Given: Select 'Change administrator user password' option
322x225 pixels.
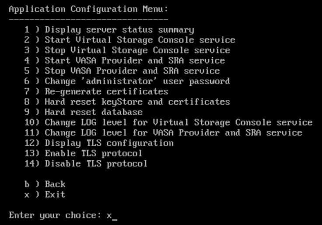Looking at the screenshot, I should pos(137,81).
